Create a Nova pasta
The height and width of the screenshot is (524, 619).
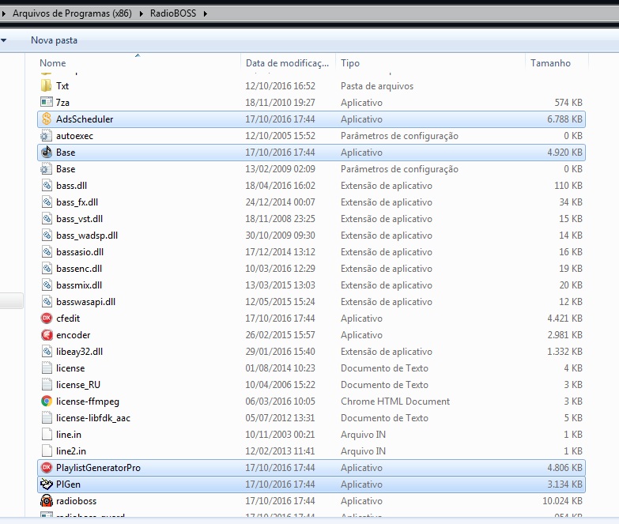coord(54,40)
